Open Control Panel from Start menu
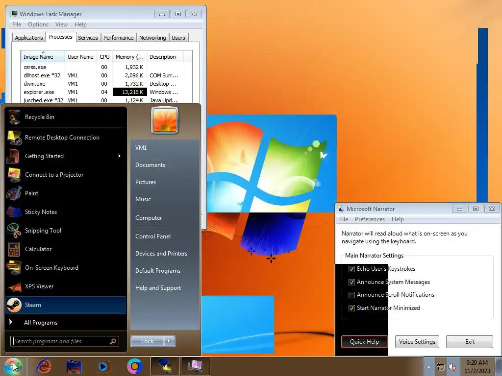Viewport: 502px width, 376px height. [x=153, y=236]
